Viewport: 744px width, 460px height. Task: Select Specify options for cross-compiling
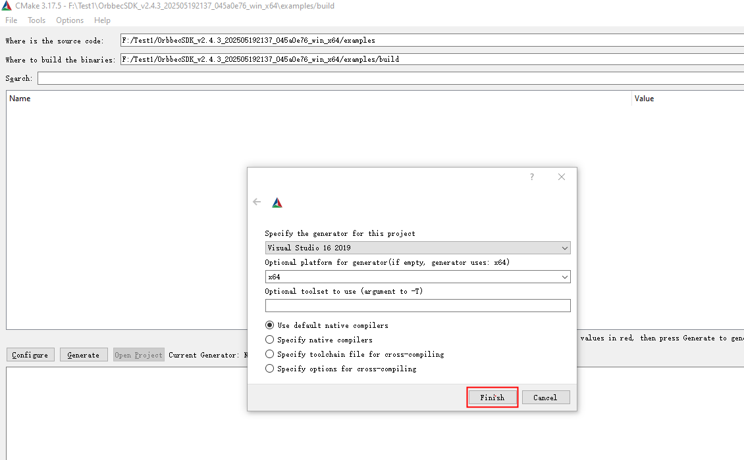269,369
